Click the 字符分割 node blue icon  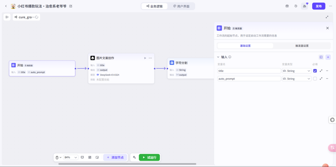tap(172, 63)
